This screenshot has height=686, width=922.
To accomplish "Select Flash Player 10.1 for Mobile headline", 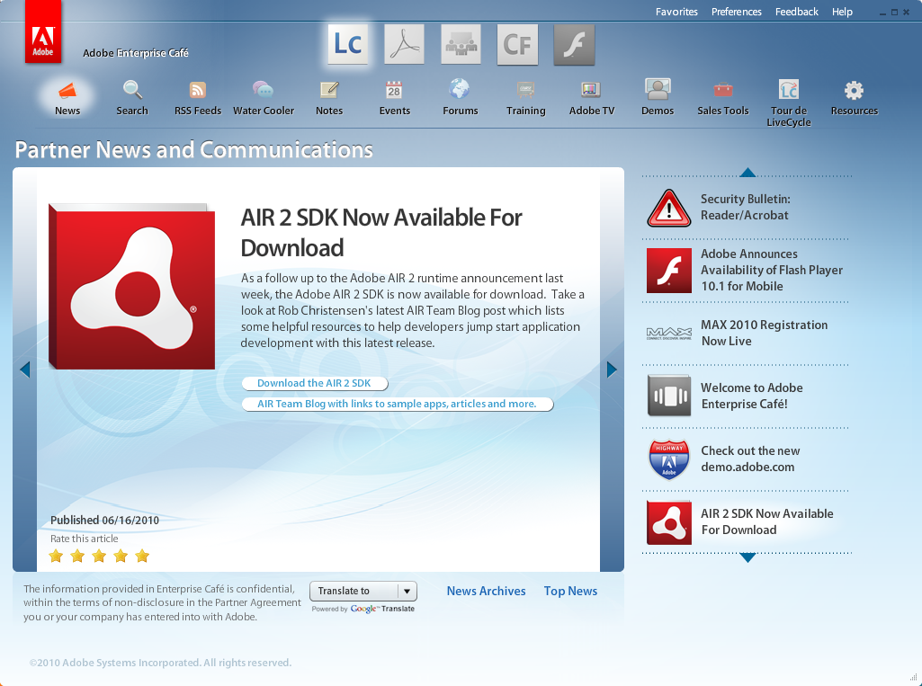I will (x=772, y=270).
